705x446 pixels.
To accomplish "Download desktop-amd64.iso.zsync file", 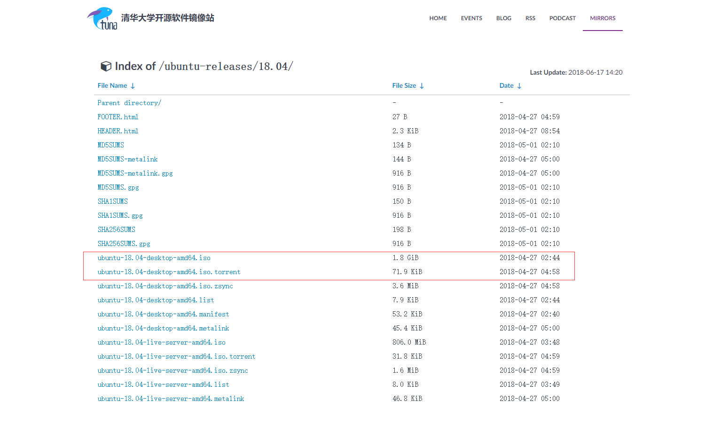I will [x=165, y=286].
